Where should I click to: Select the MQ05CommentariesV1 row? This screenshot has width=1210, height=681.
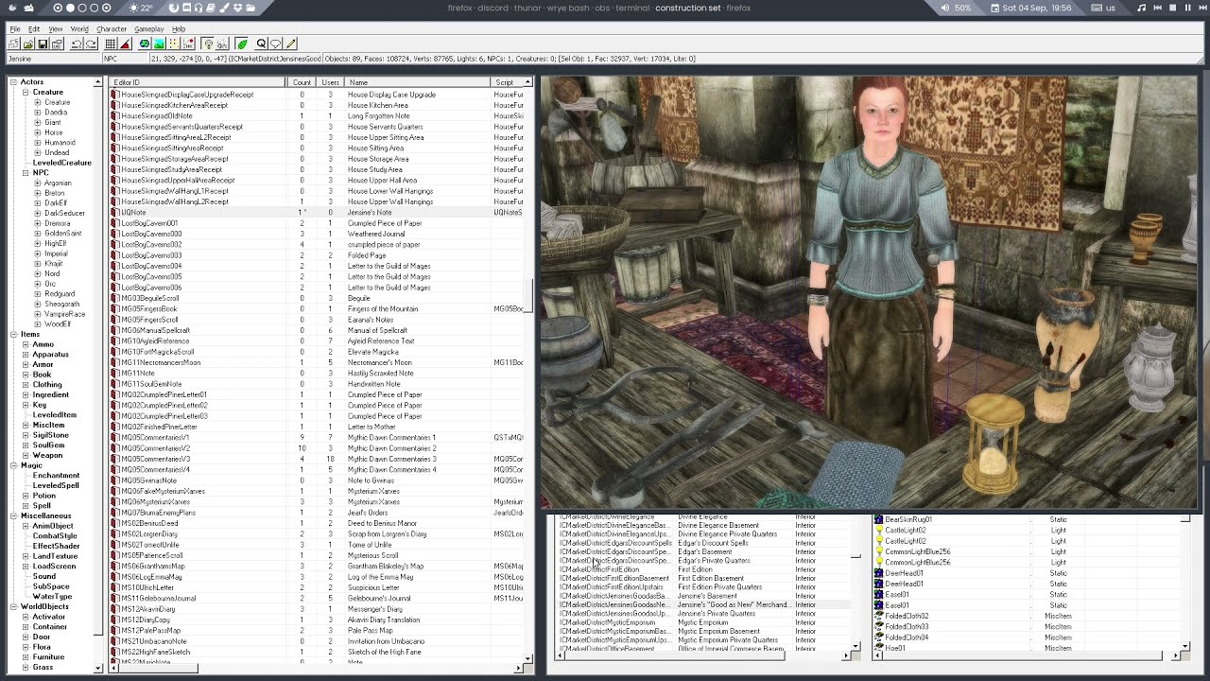point(317,437)
